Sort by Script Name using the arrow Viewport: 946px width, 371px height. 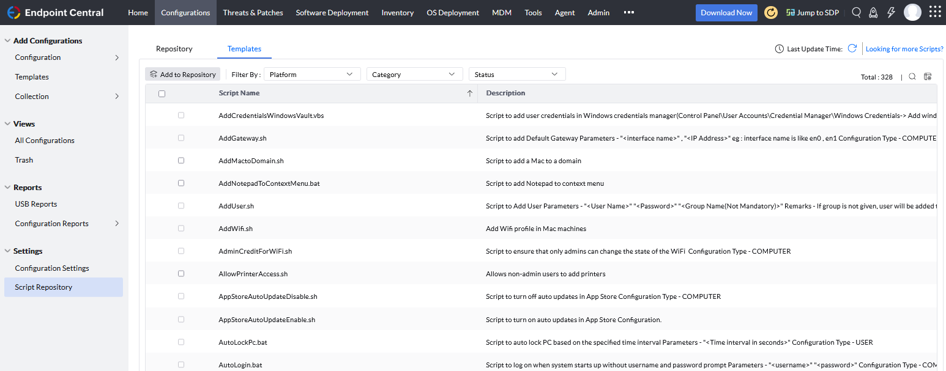470,93
